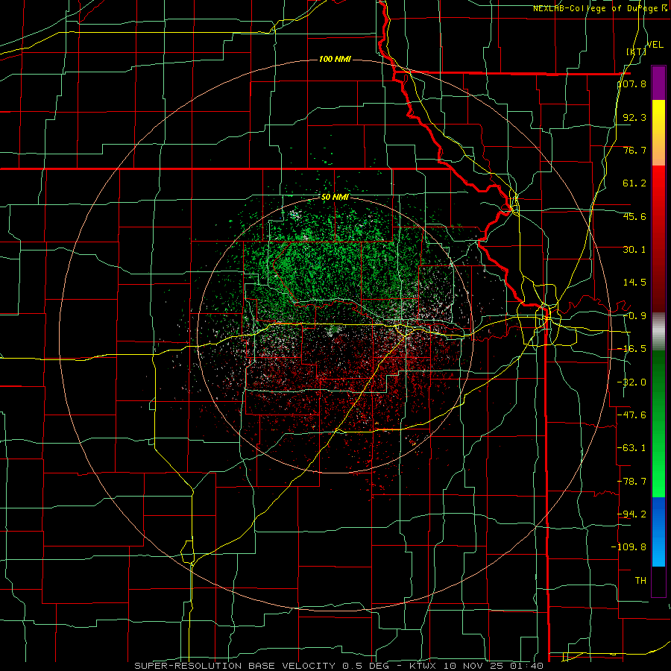
Task: Select the -94.2 legend value
Action: click(x=632, y=514)
